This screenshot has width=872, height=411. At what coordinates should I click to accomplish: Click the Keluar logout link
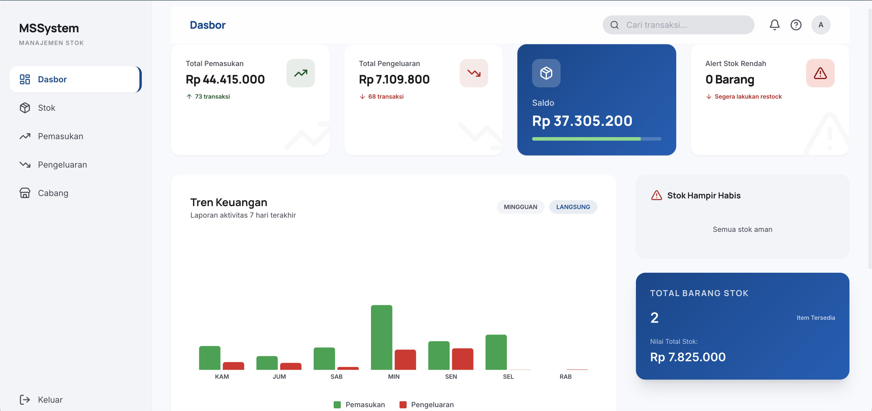point(50,399)
